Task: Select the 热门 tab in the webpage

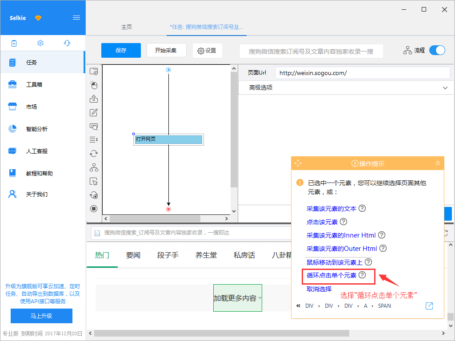Action: pos(102,255)
